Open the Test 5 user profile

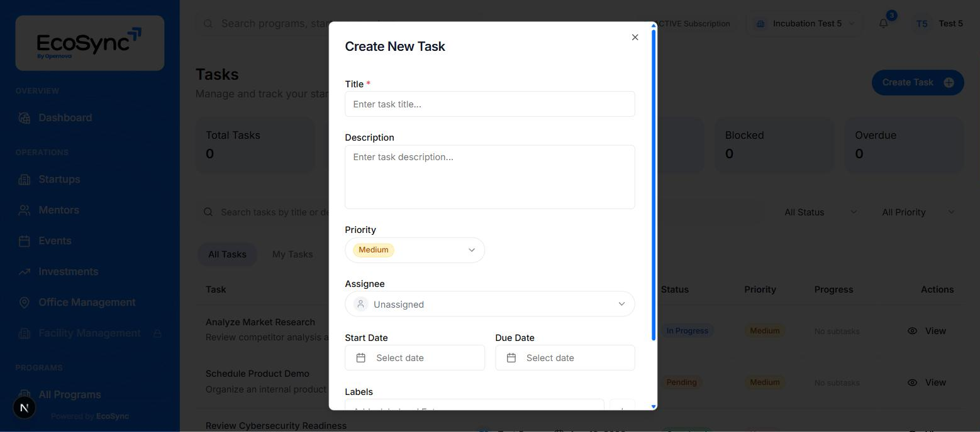938,24
